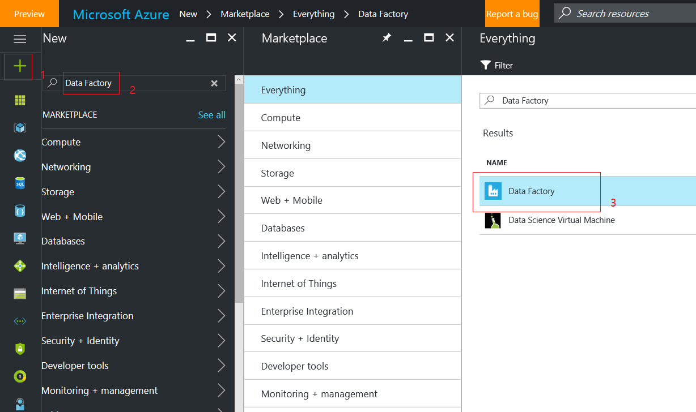Expand Internet of Things in New blade
696x412 pixels.
coord(221,291)
